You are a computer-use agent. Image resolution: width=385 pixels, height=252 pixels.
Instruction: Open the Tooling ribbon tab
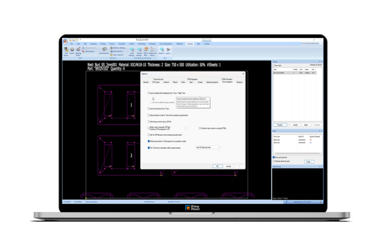[x=103, y=44]
